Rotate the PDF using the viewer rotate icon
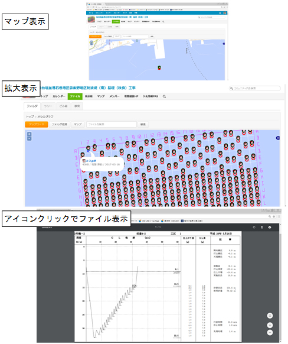This screenshot has width=288, height=344. pyautogui.click(x=254, y=228)
